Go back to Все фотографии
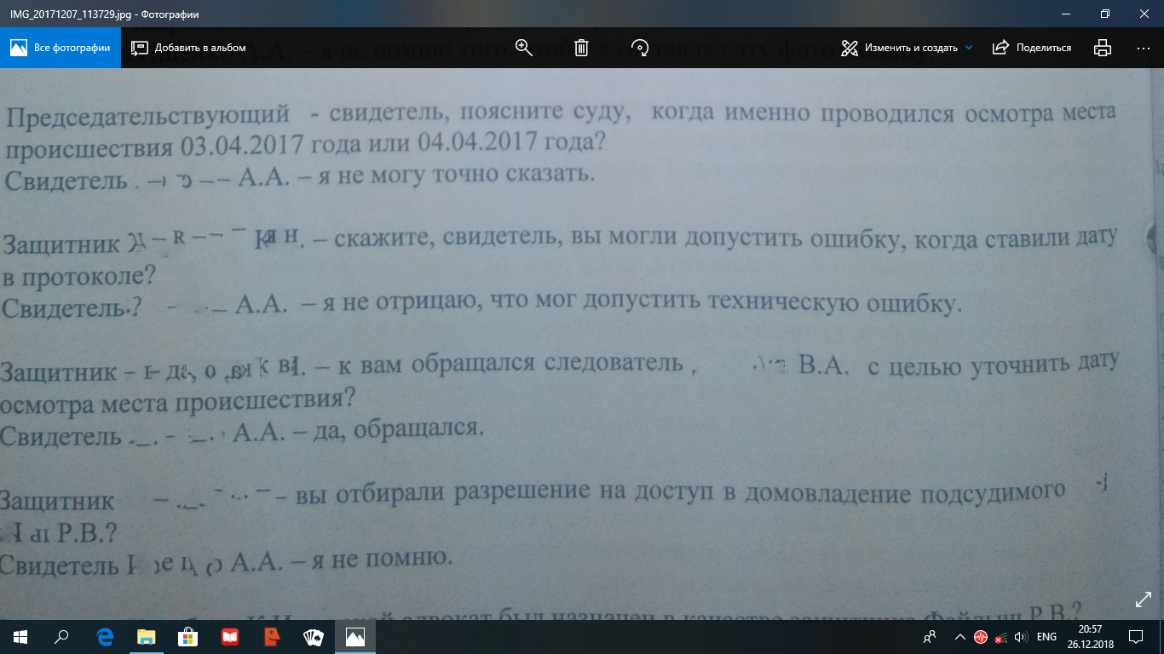1164x654 pixels. click(x=61, y=48)
